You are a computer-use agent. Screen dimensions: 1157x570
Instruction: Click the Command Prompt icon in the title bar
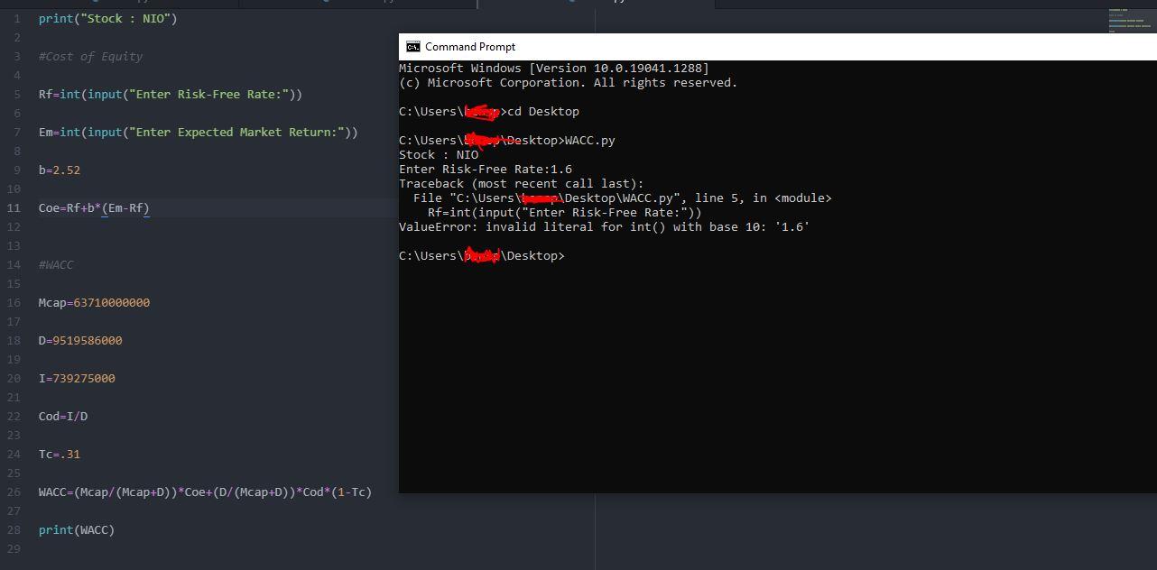(x=413, y=46)
